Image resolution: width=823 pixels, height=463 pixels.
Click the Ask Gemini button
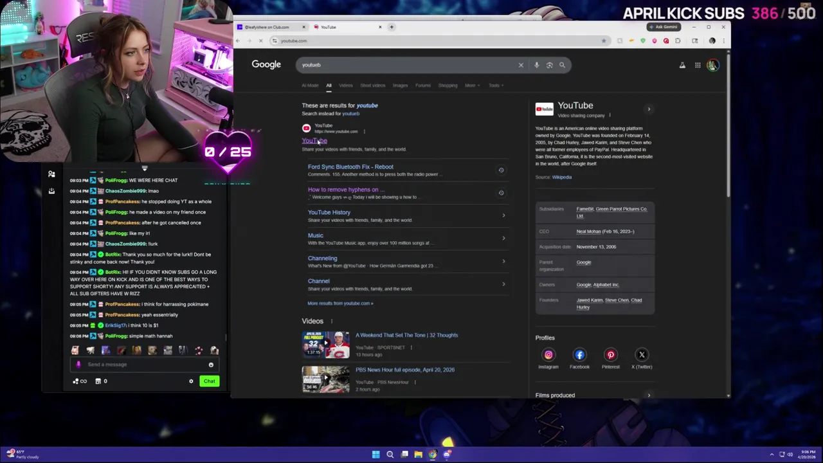664,27
